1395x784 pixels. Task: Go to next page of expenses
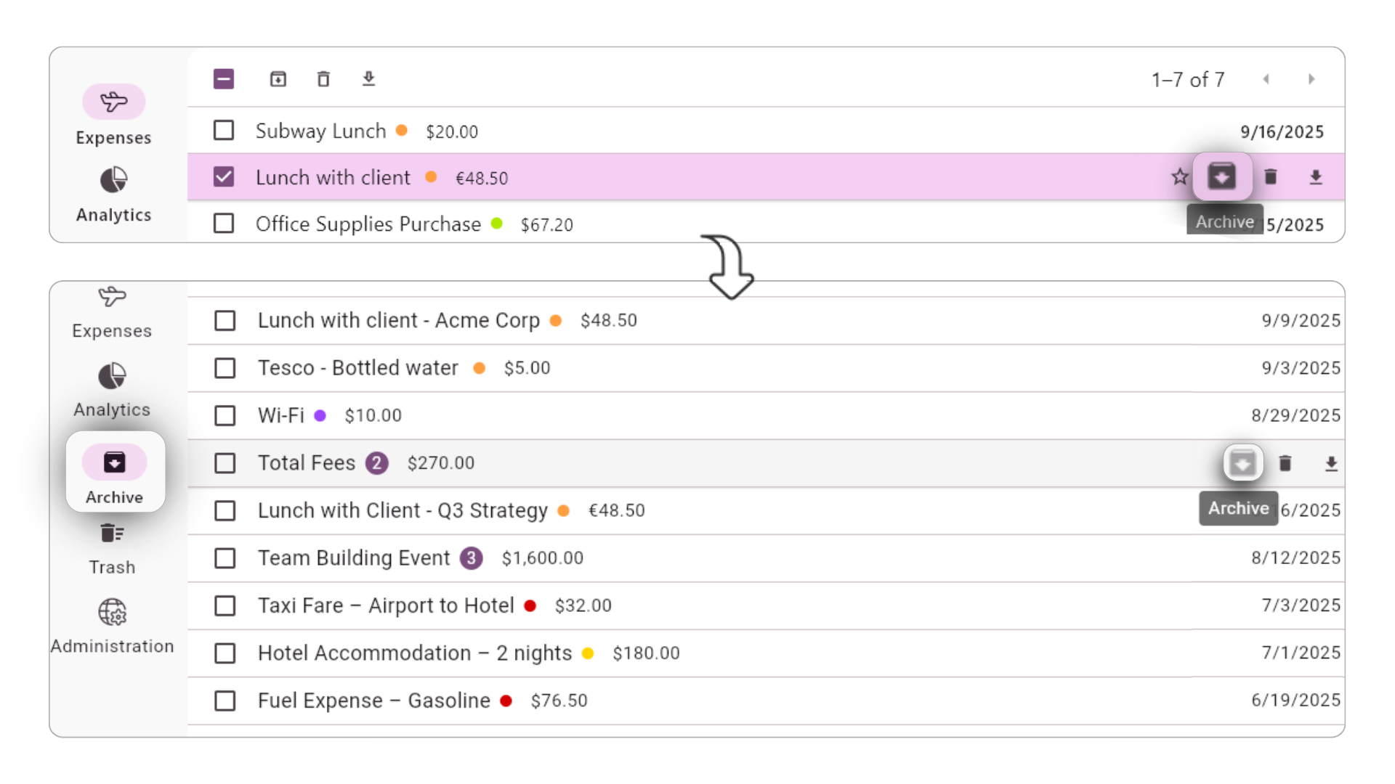1311,79
